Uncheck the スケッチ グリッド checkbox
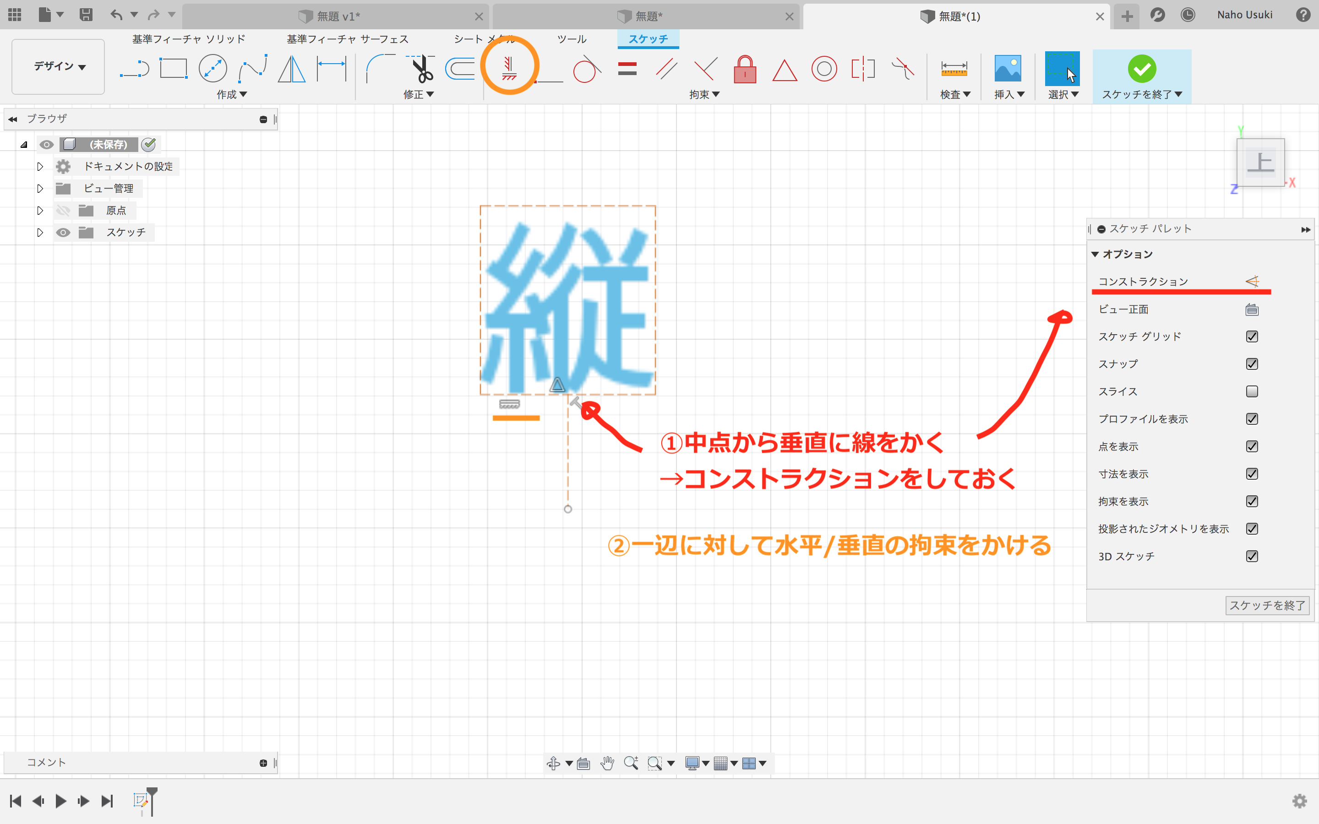Viewport: 1319px width, 824px height. click(1251, 336)
